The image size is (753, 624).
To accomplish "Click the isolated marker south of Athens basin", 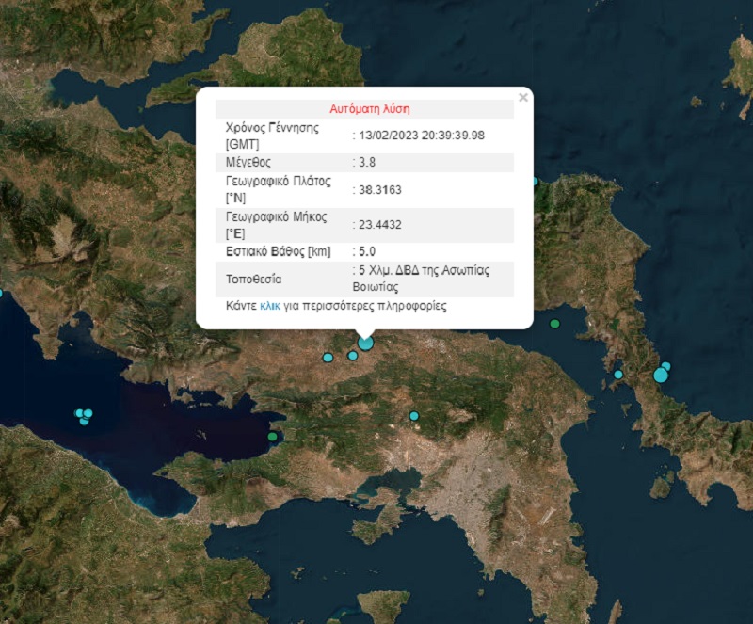I will coord(415,417).
